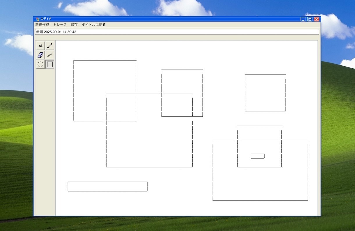Close the エディタ window
The width and height of the screenshot is (355, 231).
click(317, 19)
